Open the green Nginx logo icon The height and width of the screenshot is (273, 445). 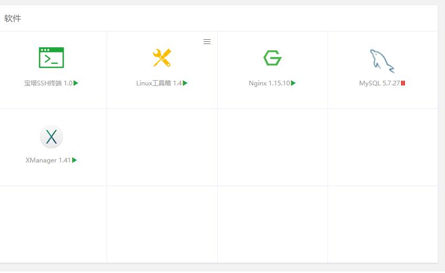(x=272, y=58)
